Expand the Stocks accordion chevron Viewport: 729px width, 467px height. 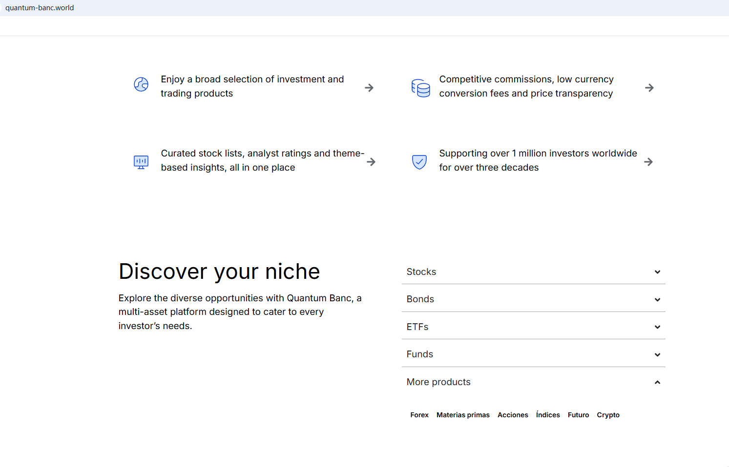click(x=657, y=272)
